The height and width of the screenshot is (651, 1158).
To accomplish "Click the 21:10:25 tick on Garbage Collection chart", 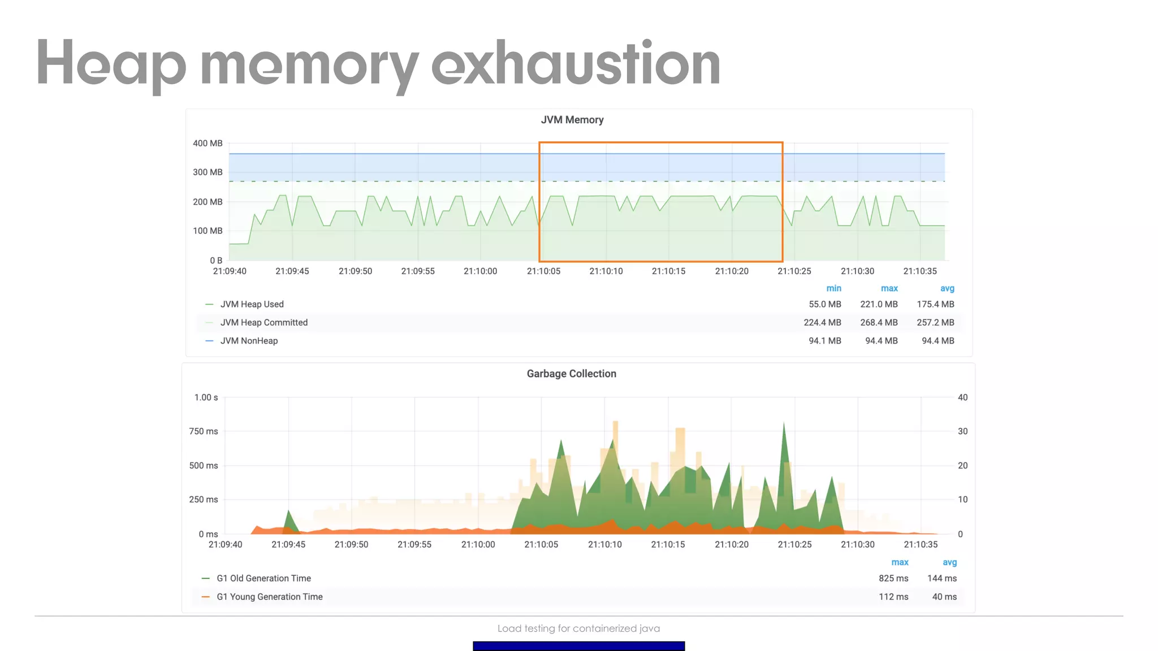I will [794, 545].
